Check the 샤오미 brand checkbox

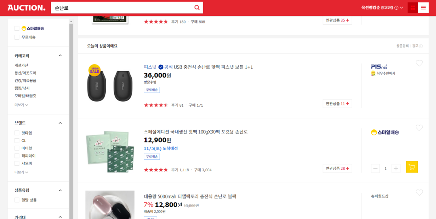click(17, 163)
